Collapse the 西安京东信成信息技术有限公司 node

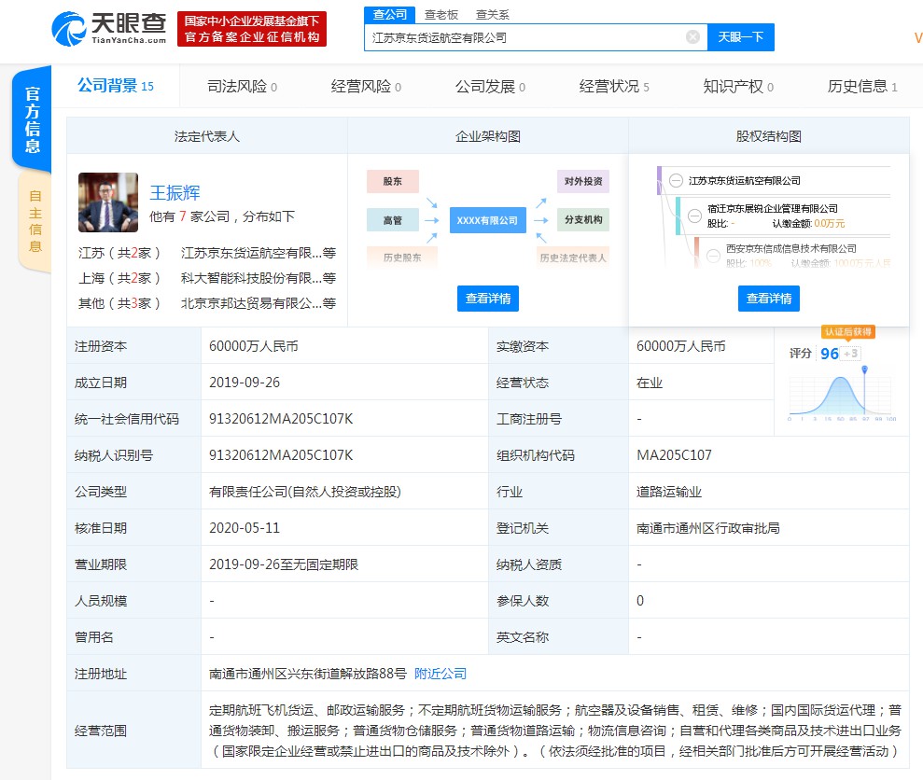click(713, 256)
